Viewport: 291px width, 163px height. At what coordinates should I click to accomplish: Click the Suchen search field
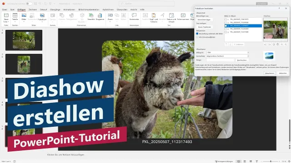coord(146,4)
